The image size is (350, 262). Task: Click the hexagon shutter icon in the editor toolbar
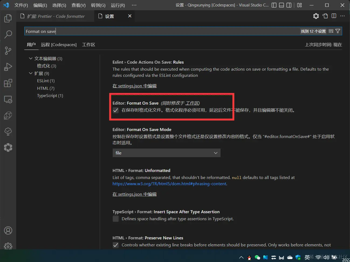pos(316,16)
